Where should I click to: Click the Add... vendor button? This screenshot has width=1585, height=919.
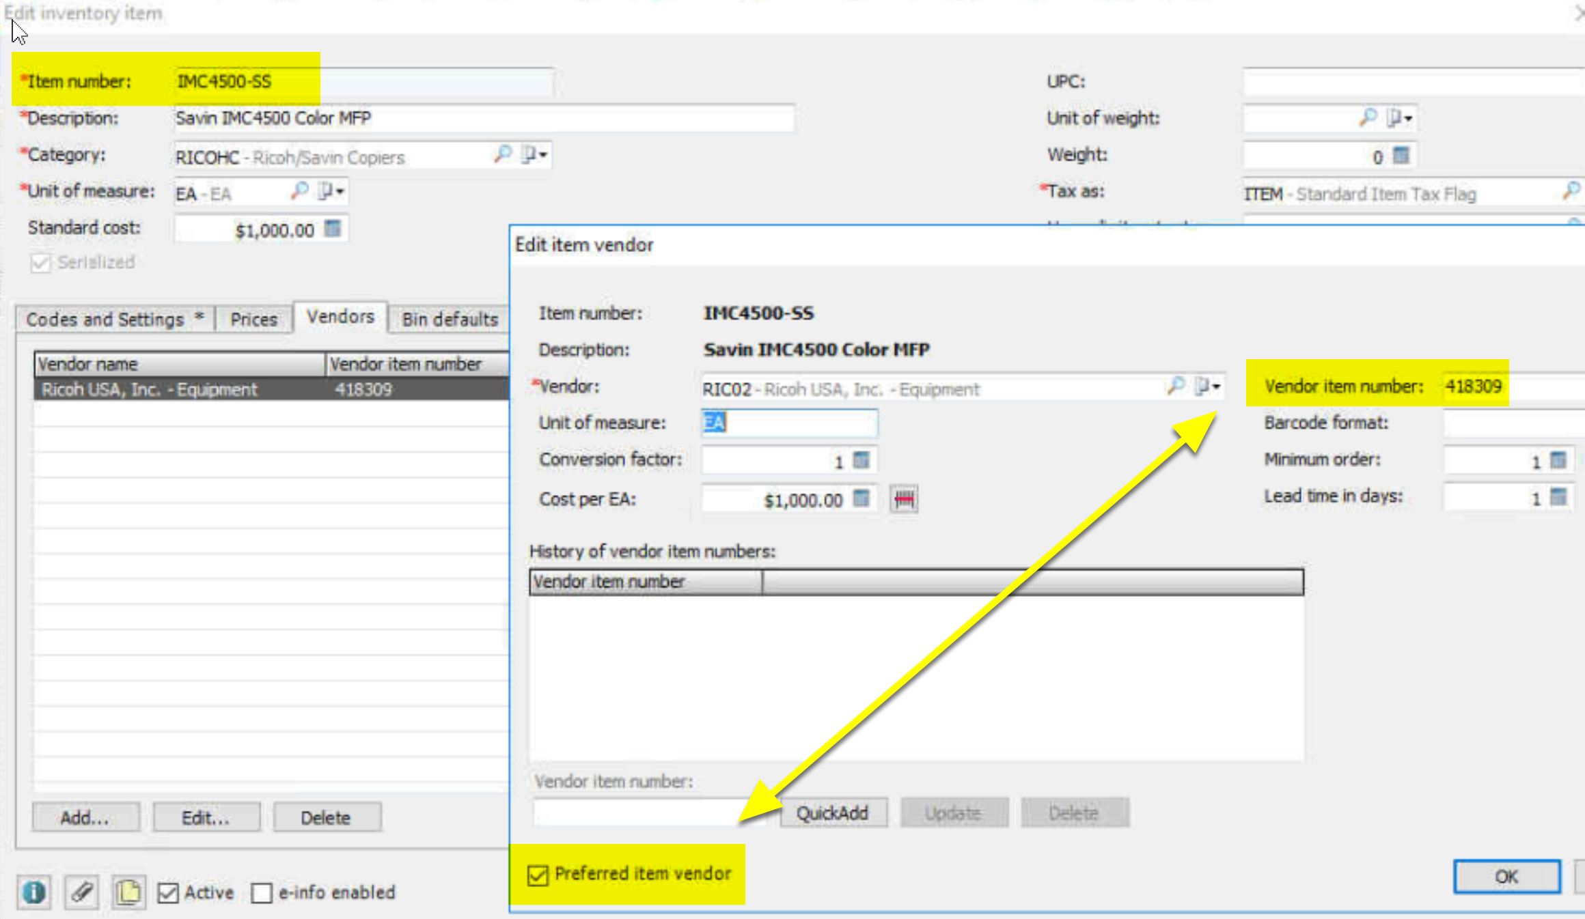(x=85, y=817)
